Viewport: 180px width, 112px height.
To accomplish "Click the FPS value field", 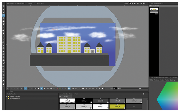I will click(x=115, y=89).
